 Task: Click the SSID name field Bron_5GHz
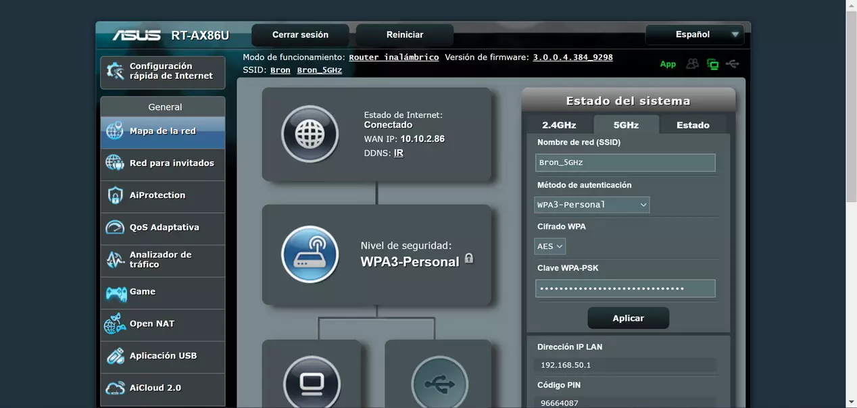[625, 163]
